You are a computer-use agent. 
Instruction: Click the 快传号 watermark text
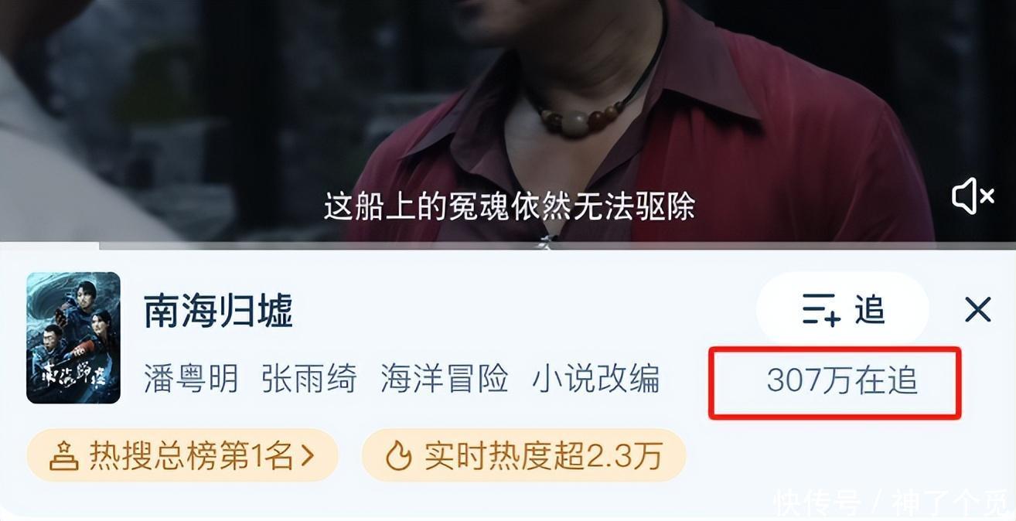(818, 502)
